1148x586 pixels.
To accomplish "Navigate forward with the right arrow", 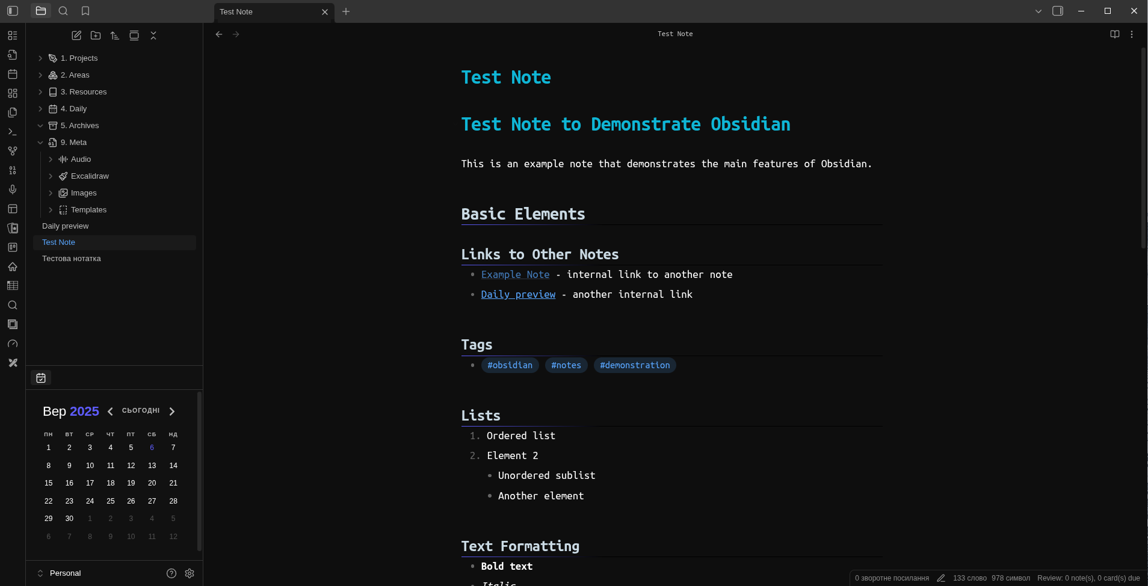I will (x=236, y=34).
